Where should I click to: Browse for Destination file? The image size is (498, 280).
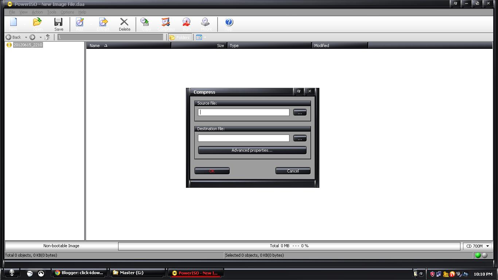coord(300,138)
